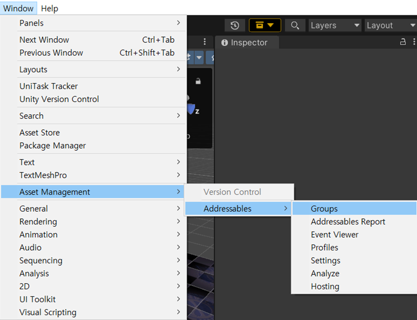Viewport: 417px width, 320px height.
Task: Choose Previous Window menu entry
Action: [93, 53]
